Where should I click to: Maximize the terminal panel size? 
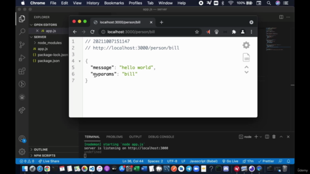[x=281, y=137]
